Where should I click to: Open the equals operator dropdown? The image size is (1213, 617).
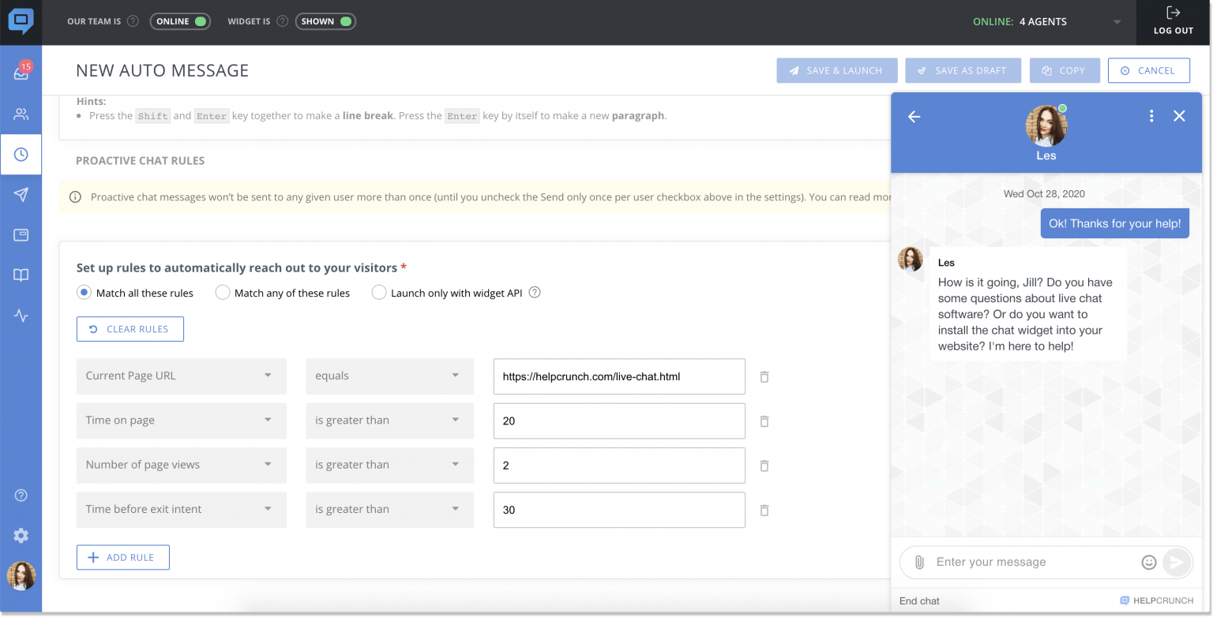click(389, 376)
